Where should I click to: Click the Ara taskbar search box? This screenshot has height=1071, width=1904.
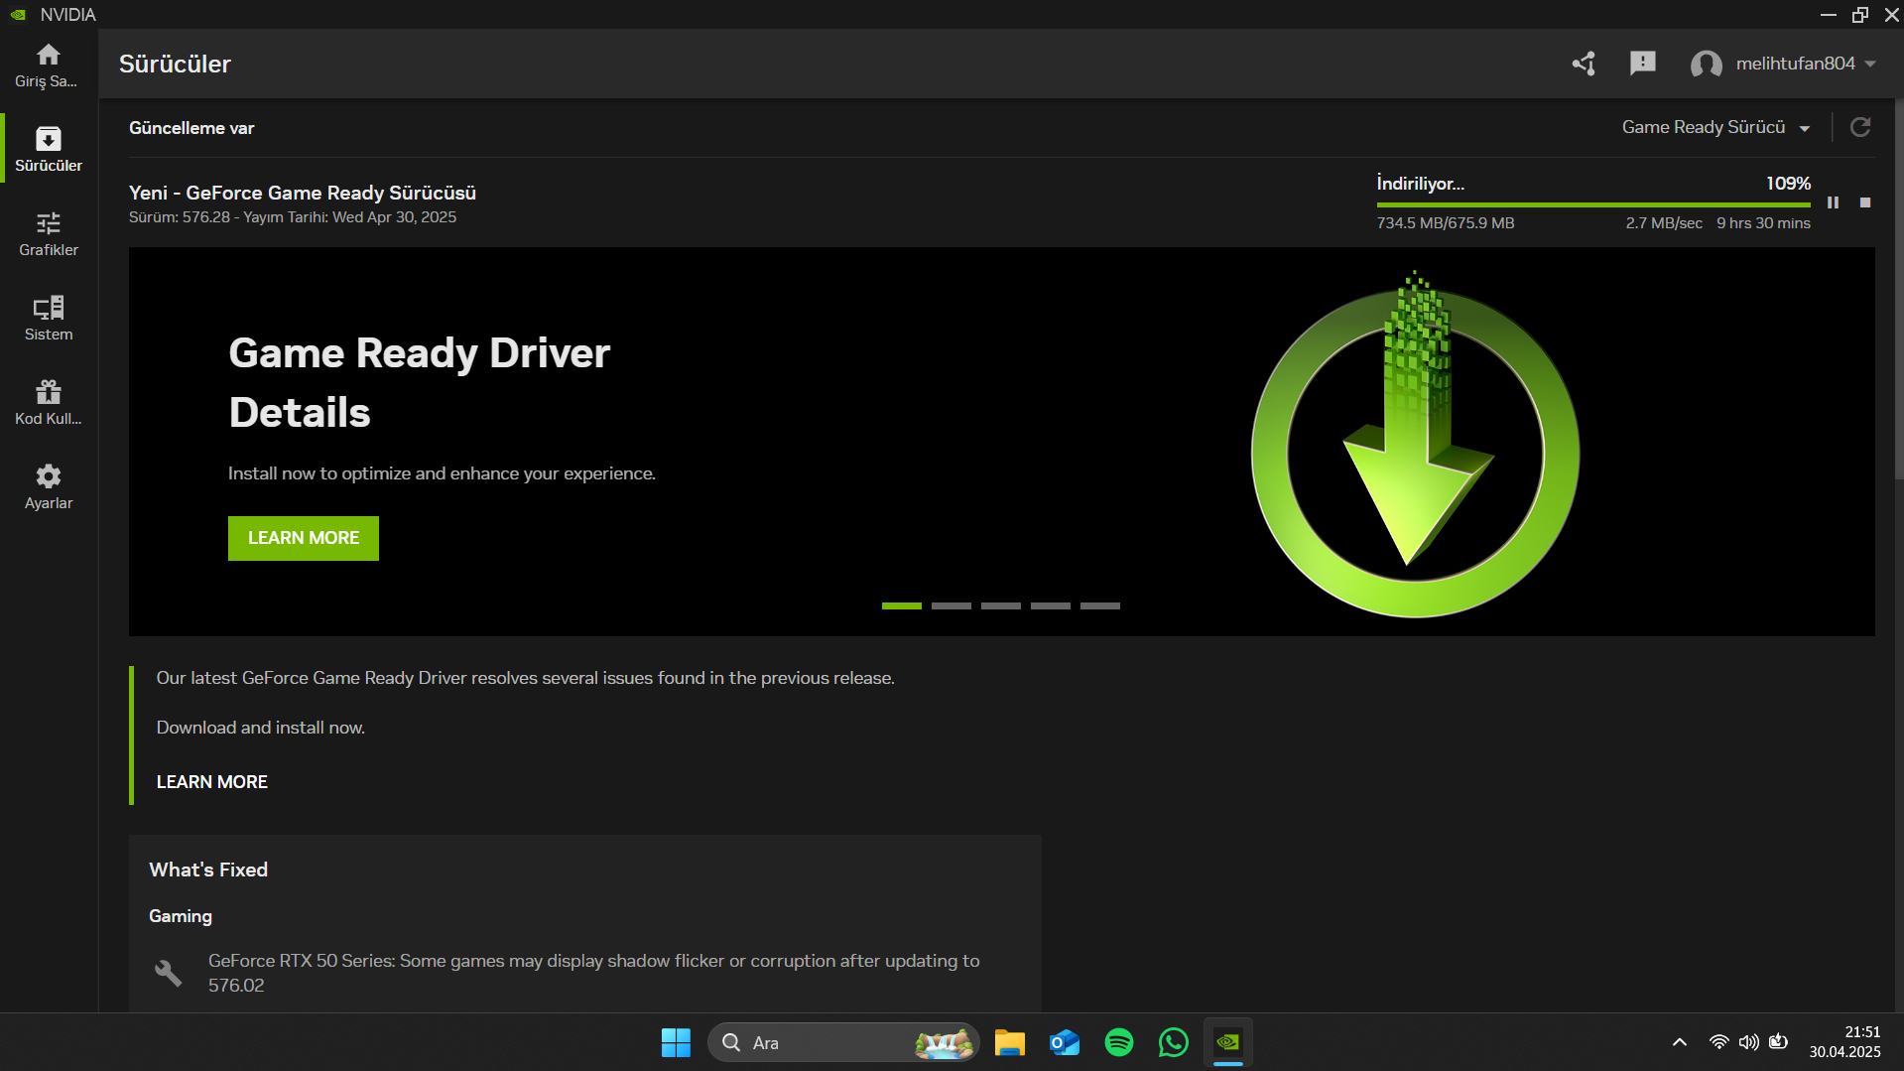coord(843,1042)
